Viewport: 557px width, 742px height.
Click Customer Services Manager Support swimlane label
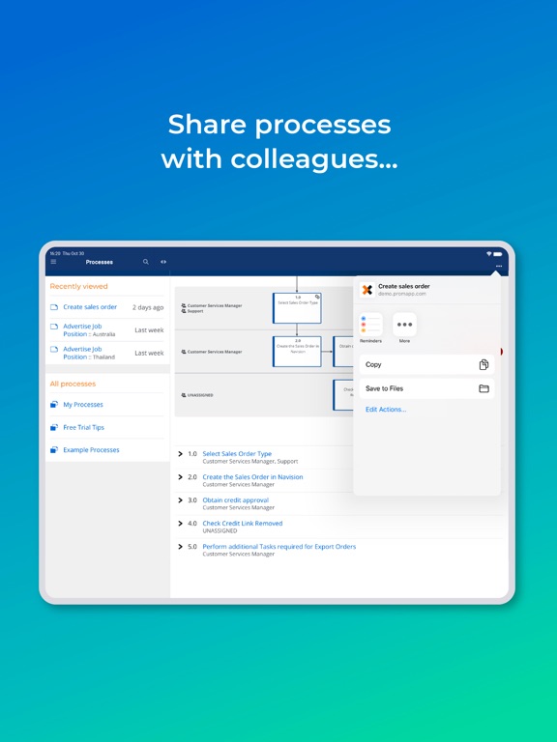pyautogui.click(x=211, y=308)
